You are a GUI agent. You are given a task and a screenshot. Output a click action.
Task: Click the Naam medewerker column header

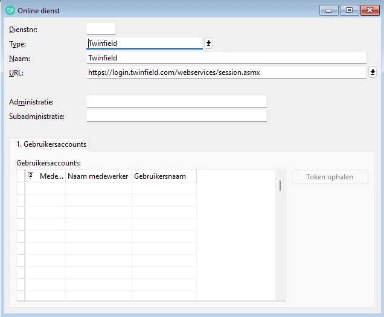(x=98, y=176)
